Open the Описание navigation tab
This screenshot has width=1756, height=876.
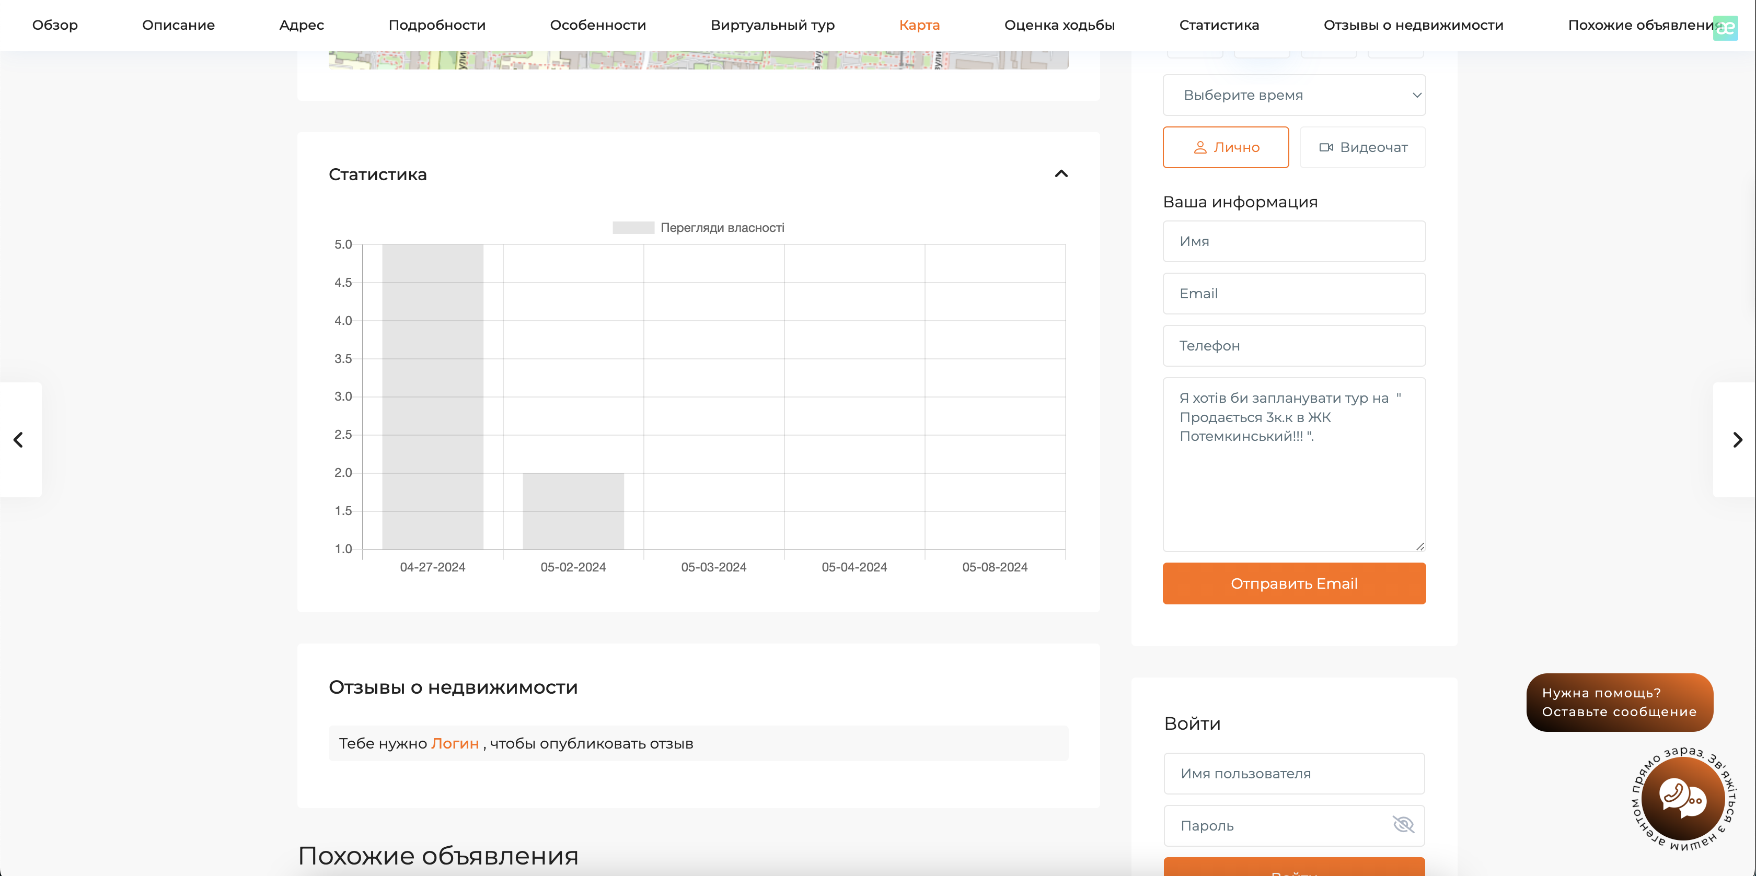pos(178,25)
